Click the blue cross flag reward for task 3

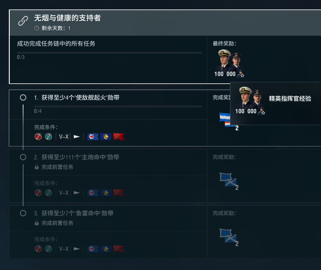[228, 236]
